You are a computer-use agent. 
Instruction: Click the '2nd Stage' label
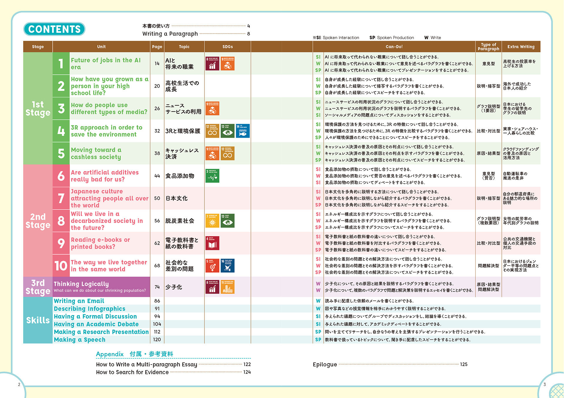pyautogui.click(x=38, y=221)
